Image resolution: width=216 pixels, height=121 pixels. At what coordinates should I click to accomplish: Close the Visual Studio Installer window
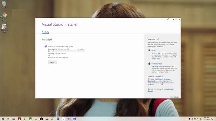point(179,19)
